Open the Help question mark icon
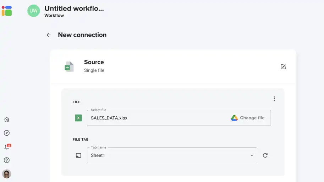Image resolution: width=324 pixels, height=182 pixels. point(7,160)
